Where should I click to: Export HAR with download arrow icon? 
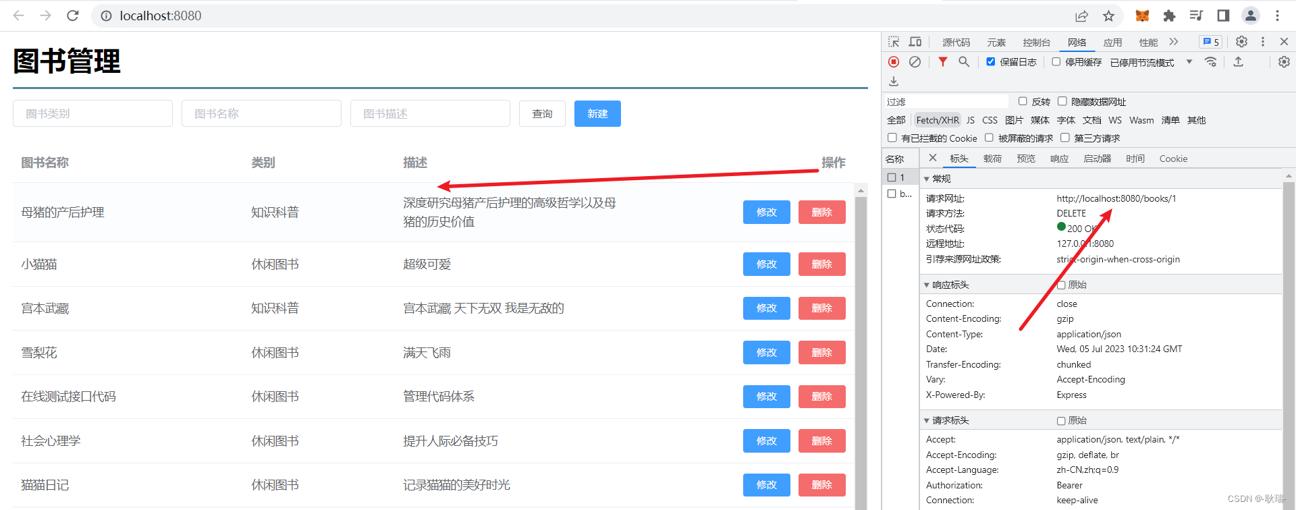tap(894, 82)
